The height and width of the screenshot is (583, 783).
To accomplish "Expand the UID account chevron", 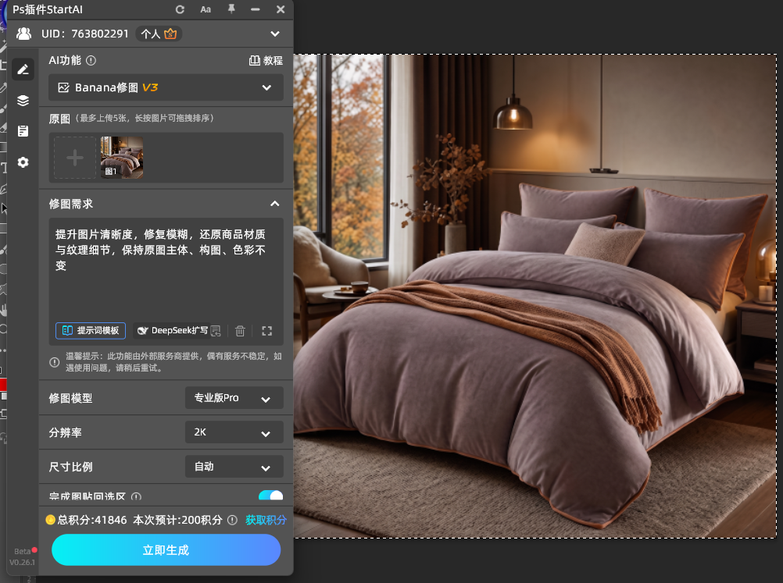I will (x=274, y=34).
